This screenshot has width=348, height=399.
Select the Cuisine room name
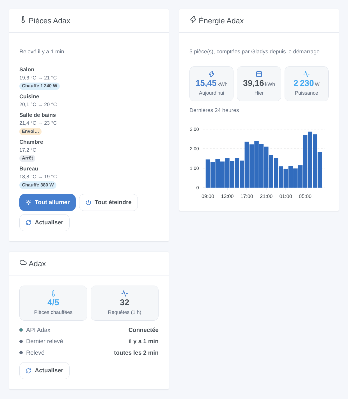(29, 97)
